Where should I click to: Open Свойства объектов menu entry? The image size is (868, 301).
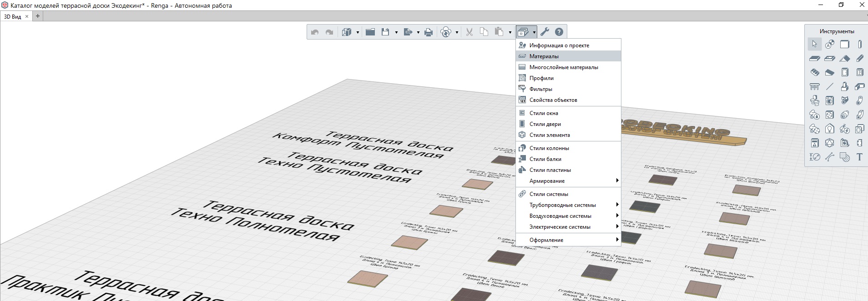click(x=568, y=100)
